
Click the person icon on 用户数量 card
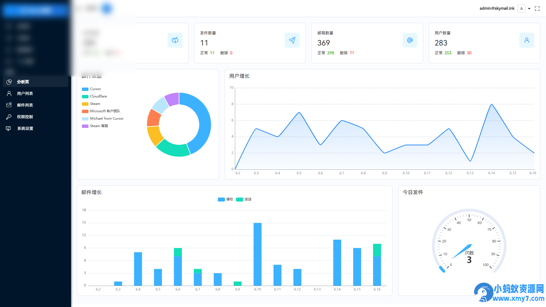click(527, 40)
